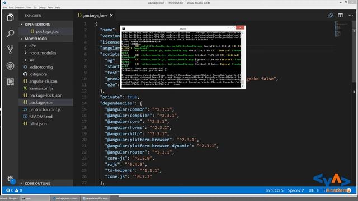Click the tslint.json braces icon
Image resolution: width=358 pixels, height=201 pixels.
click(x=25, y=123)
